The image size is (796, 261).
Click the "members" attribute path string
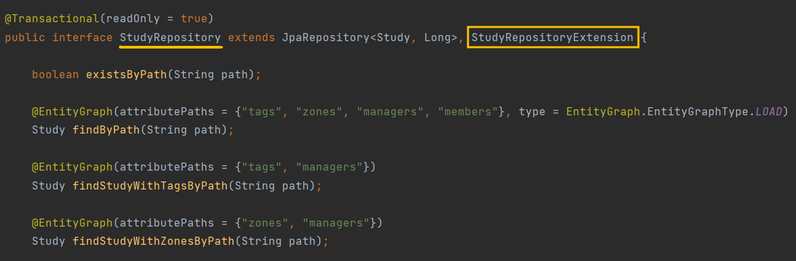(x=467, y=111)
